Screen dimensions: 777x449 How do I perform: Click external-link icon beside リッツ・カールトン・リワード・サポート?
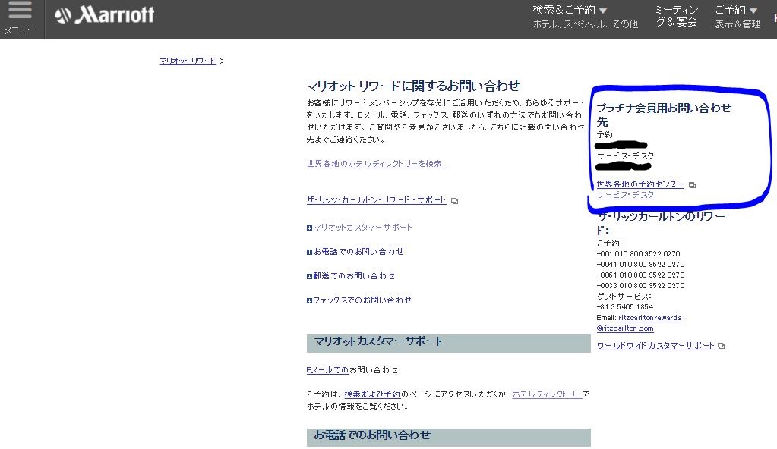(454, 201)
